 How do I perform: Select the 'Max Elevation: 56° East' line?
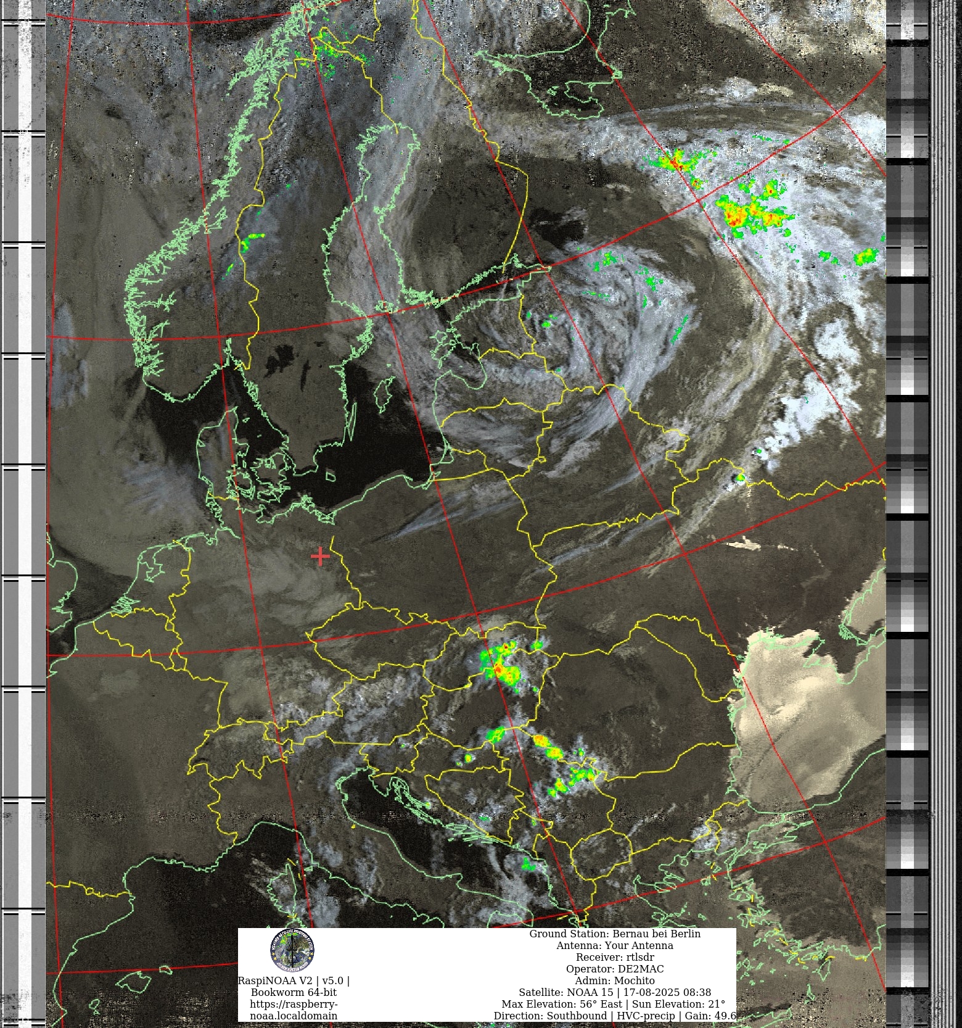tap(614, 1004)
